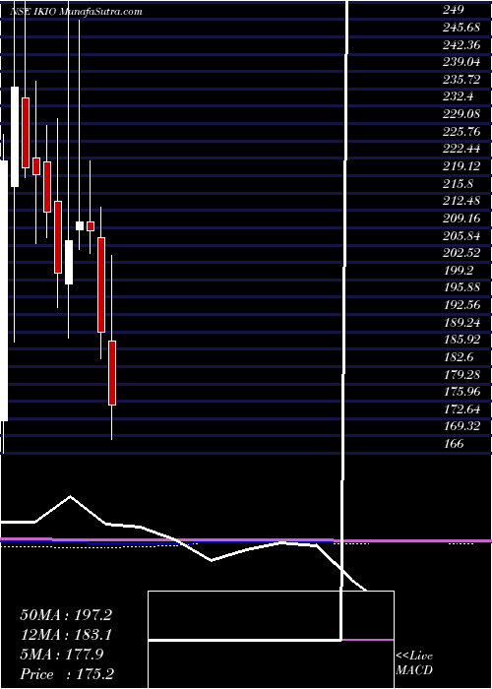This screenshot has width=492, height=689.
Task: Click the 179.28 price axis label
Action: [461, 374]
